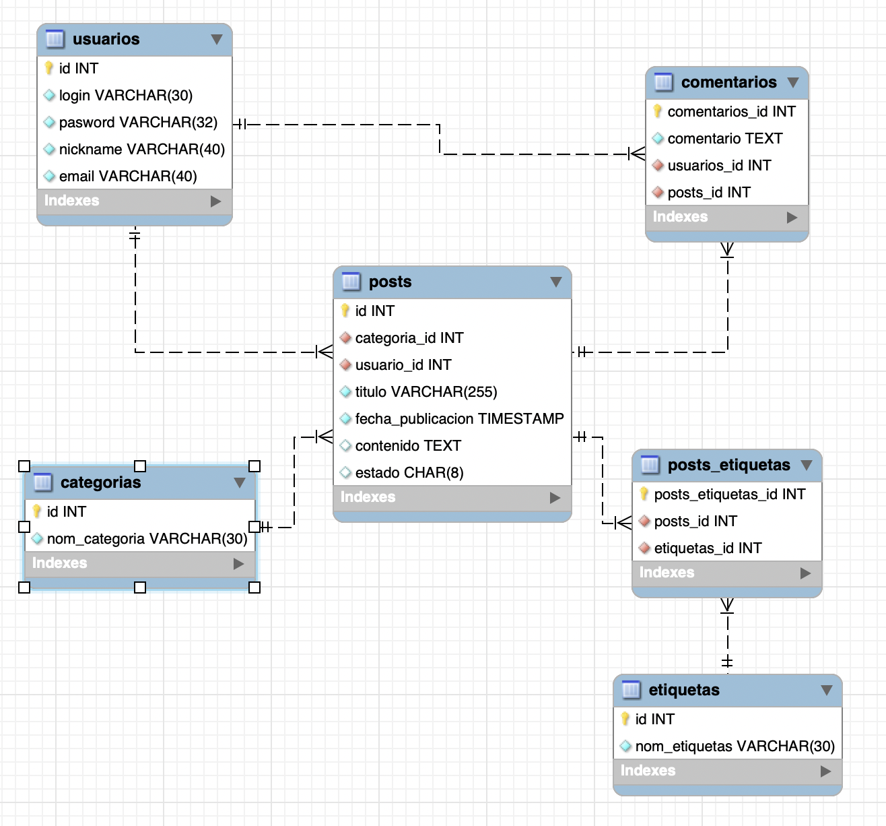Expand Indexes section of usuarios table
The image size is (886, 826).
215,201
